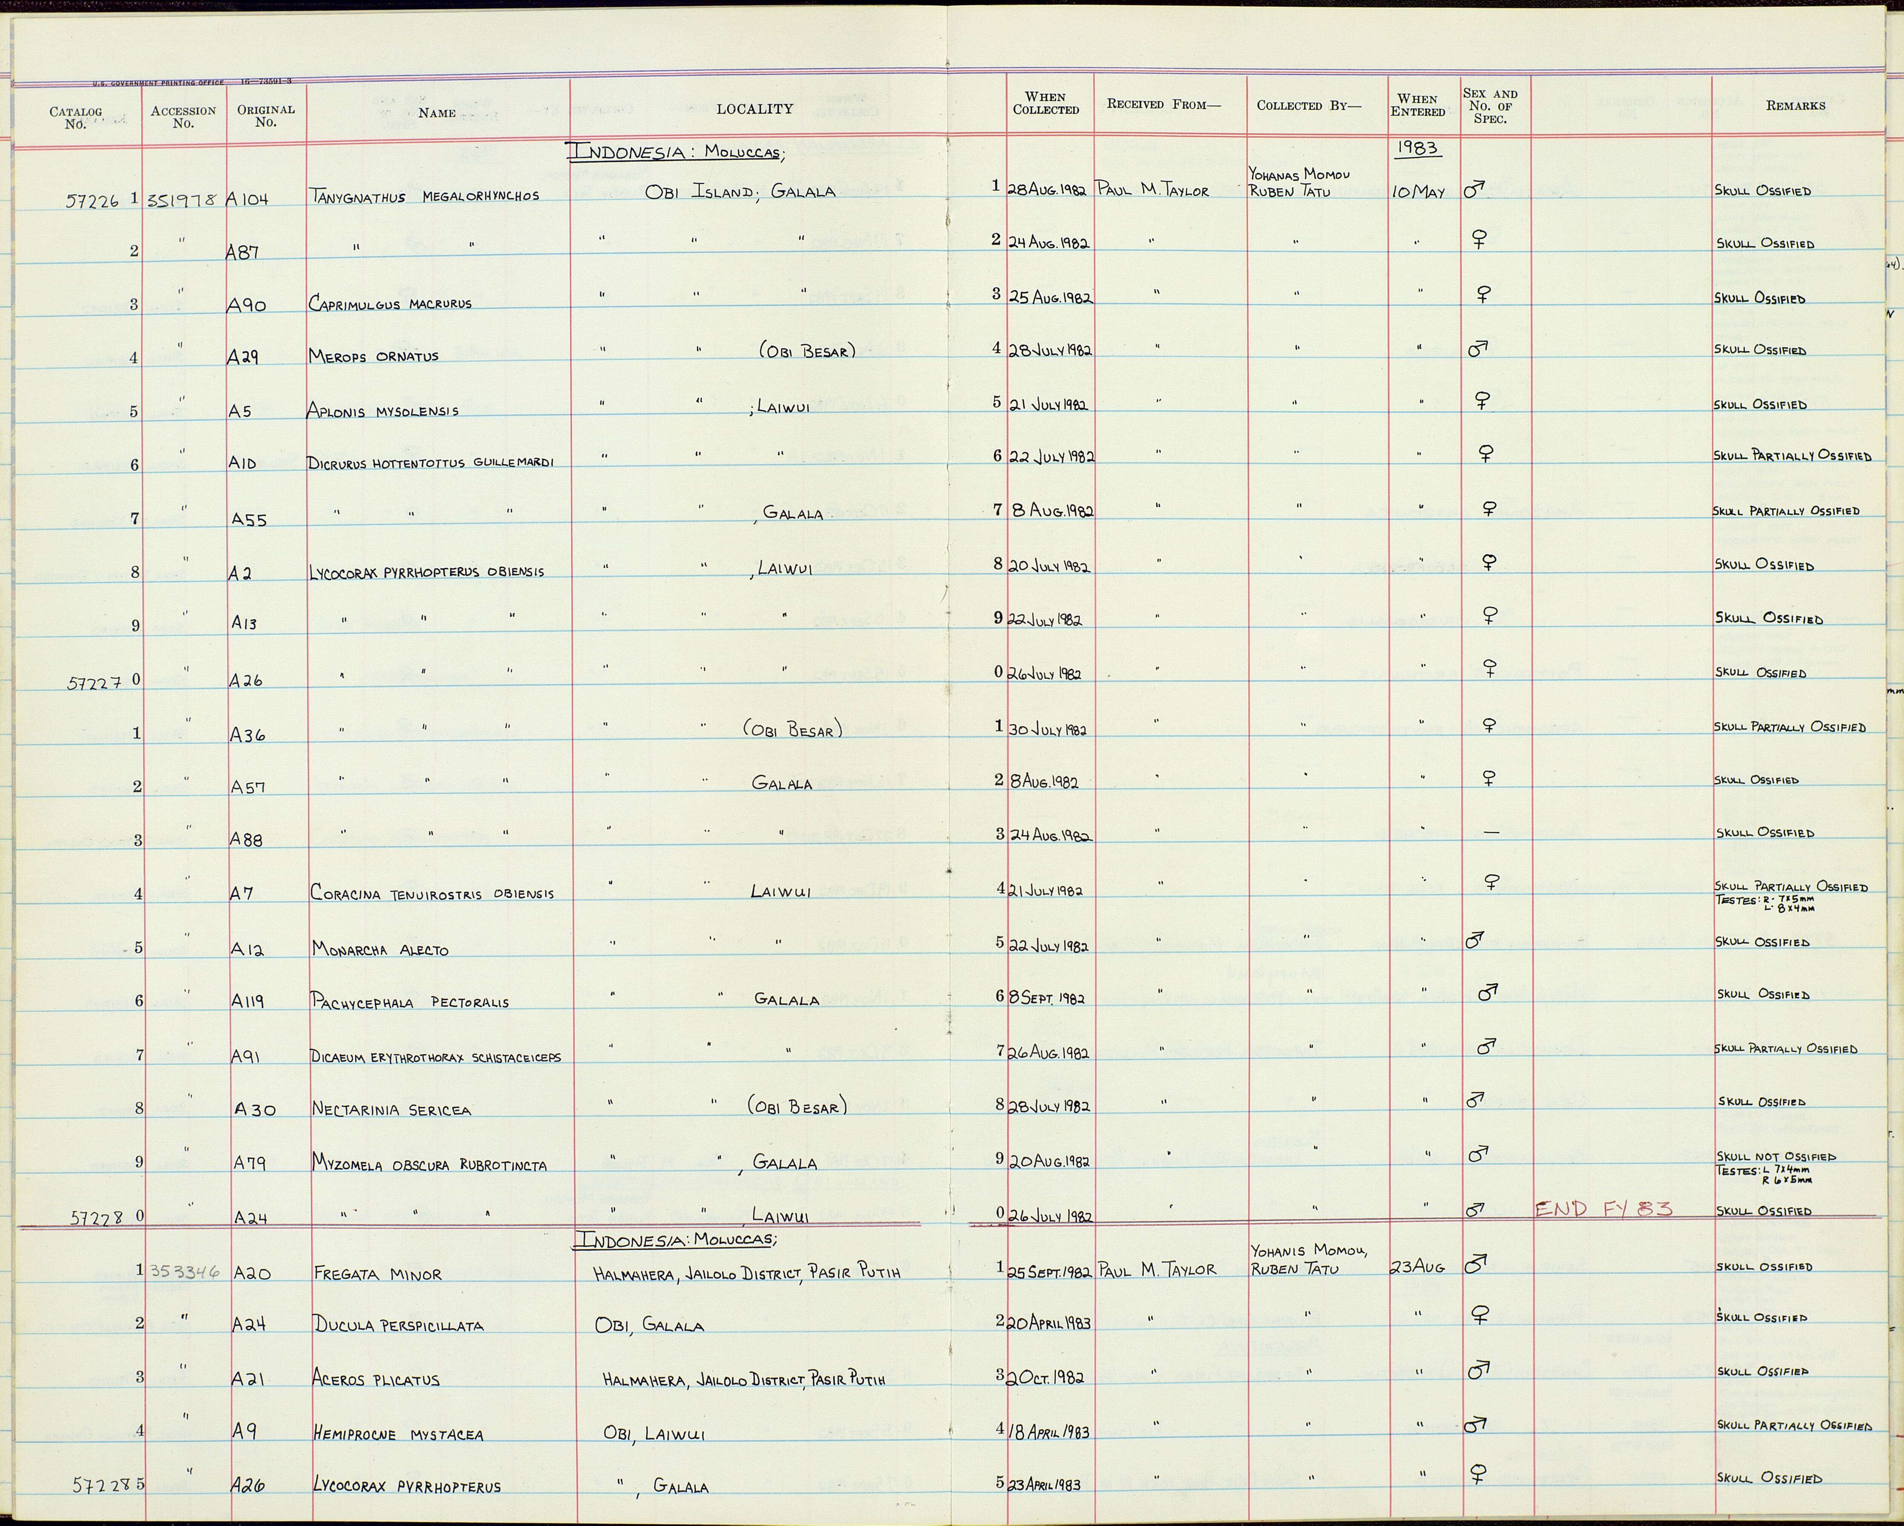Select the name Fregata minor

click(377, 1274)
